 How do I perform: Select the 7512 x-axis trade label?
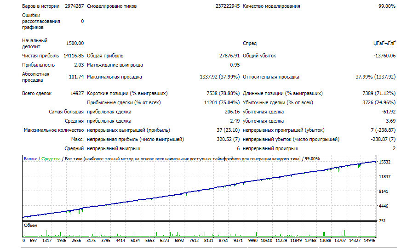click(x=194, y=241)
